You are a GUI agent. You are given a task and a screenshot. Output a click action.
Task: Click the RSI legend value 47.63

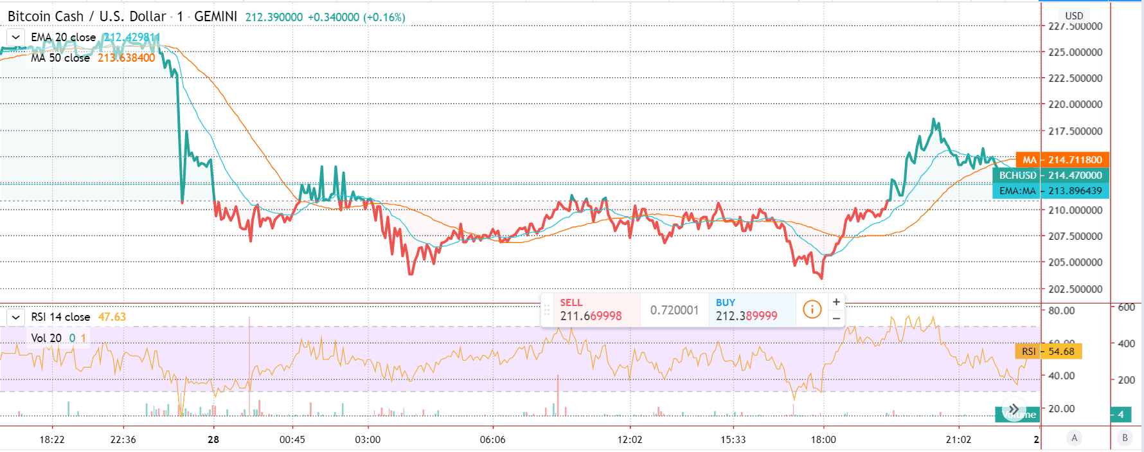click(112, 317)
